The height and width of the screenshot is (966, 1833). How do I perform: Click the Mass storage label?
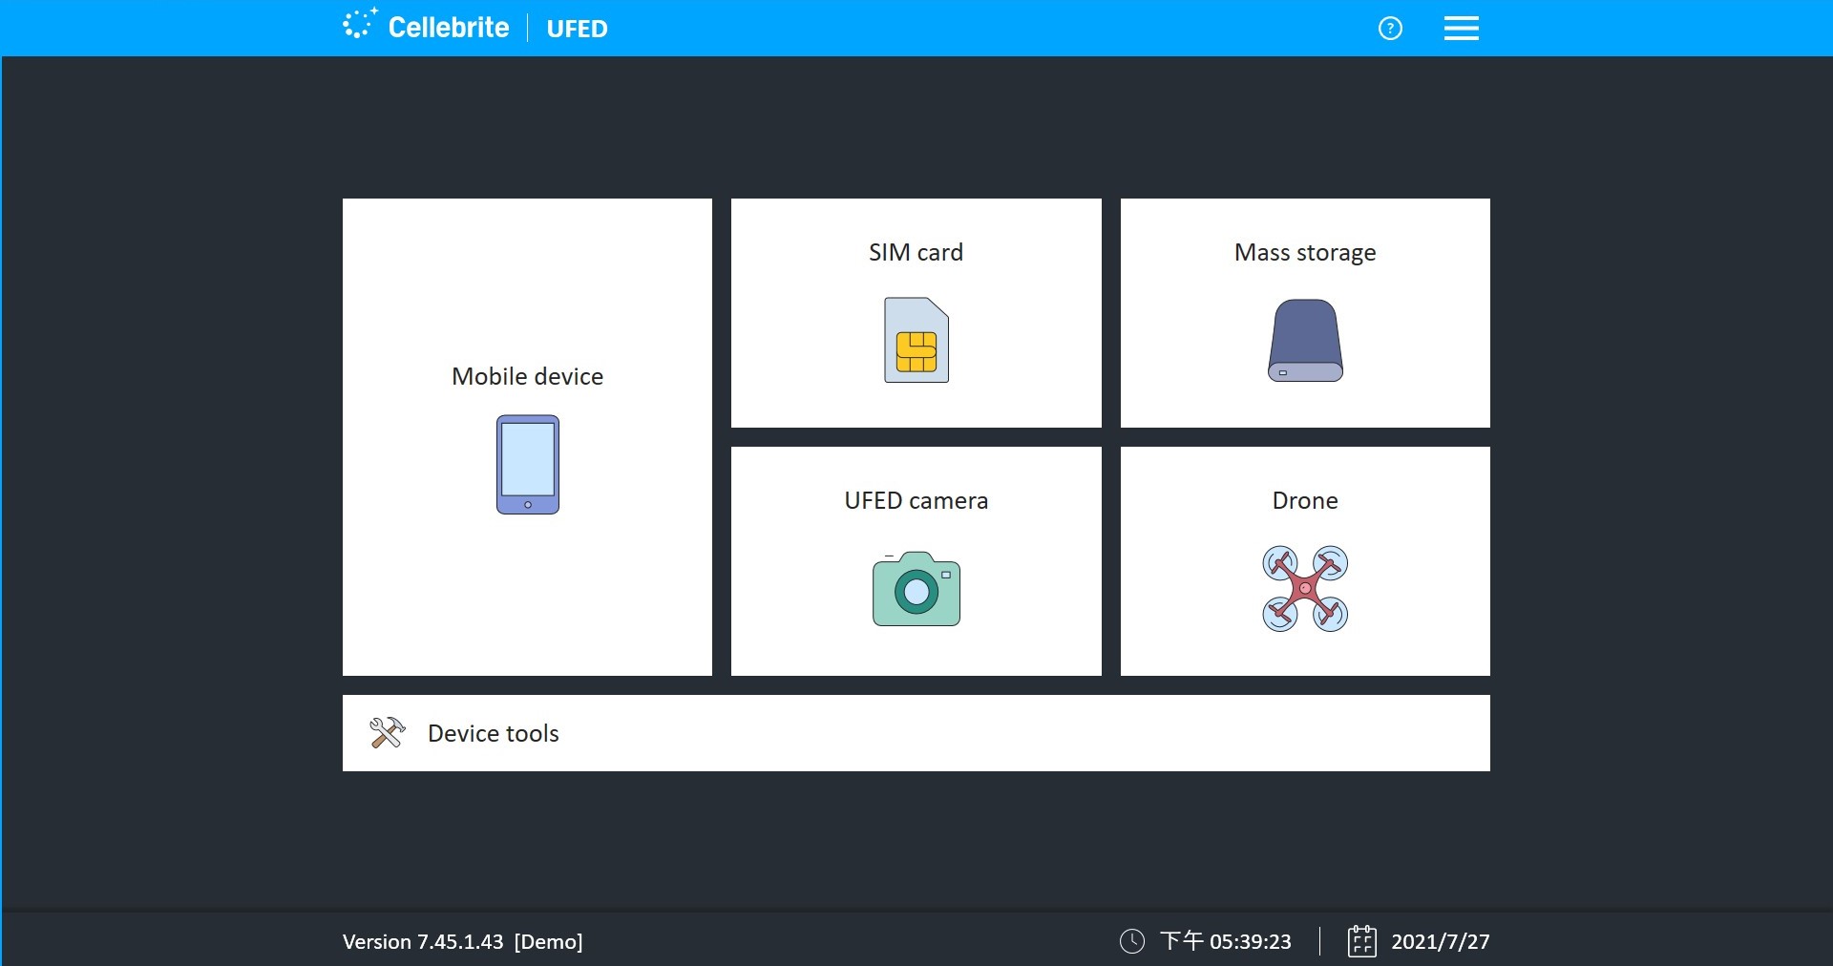(1305, 253)
